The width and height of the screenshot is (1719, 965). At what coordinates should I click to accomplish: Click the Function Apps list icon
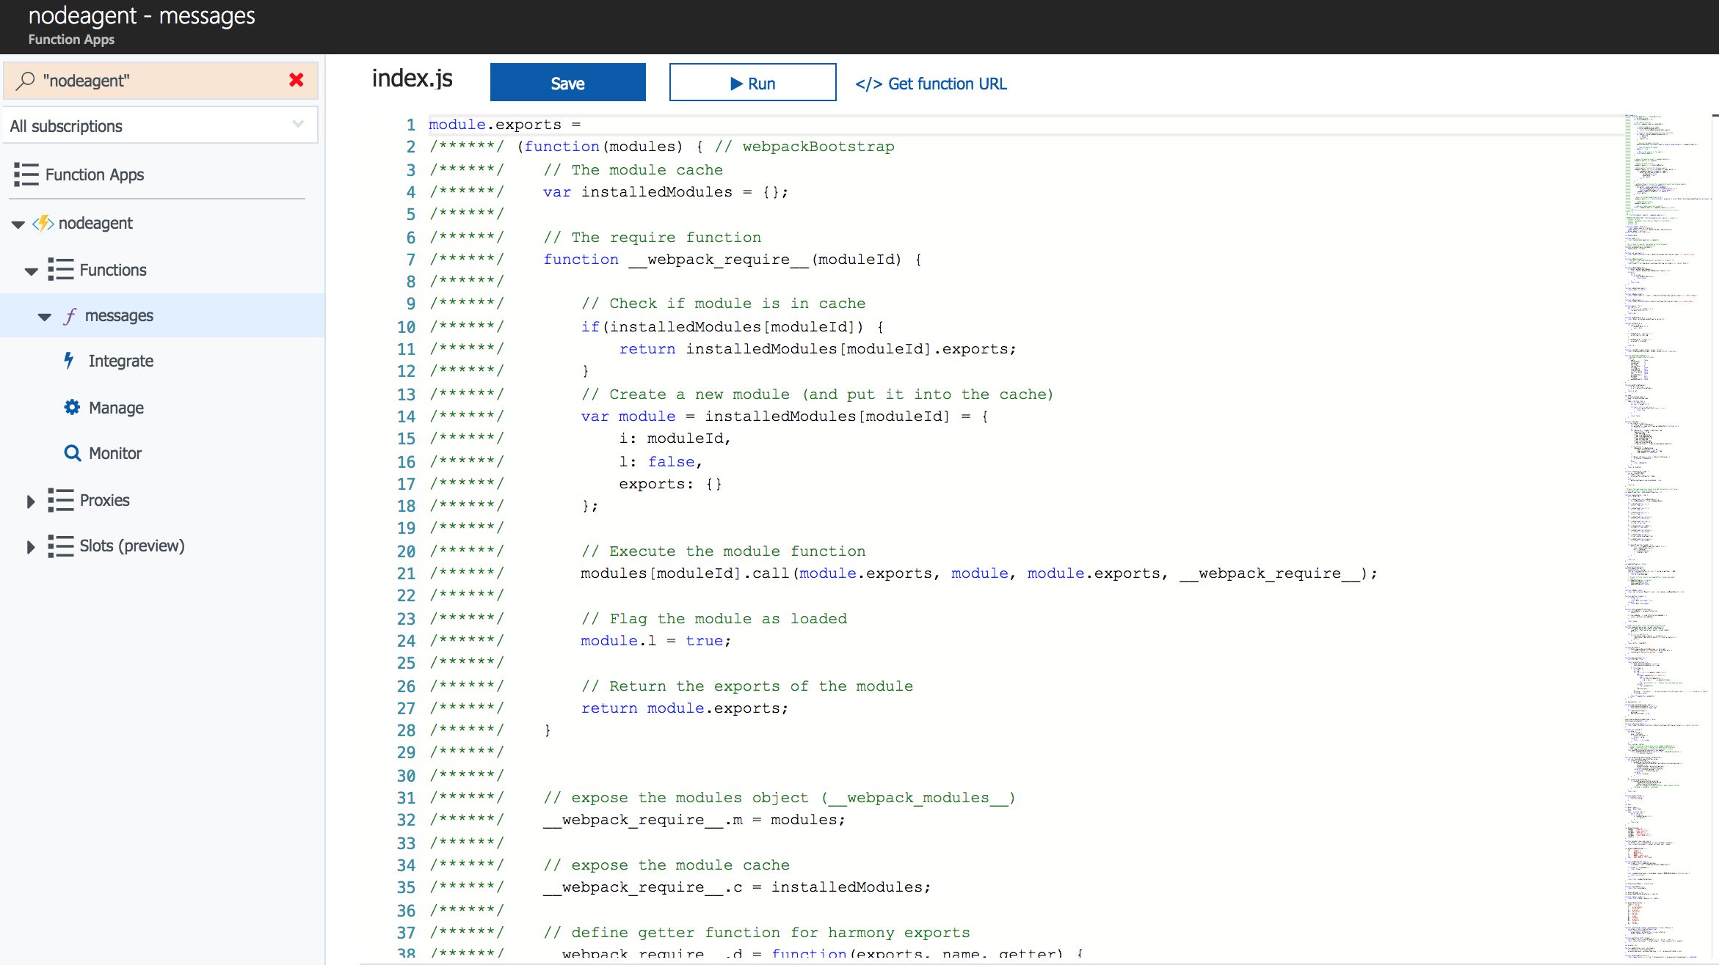[26, 175]
